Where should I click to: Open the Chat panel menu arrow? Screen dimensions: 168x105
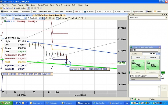tap(162, 15)
